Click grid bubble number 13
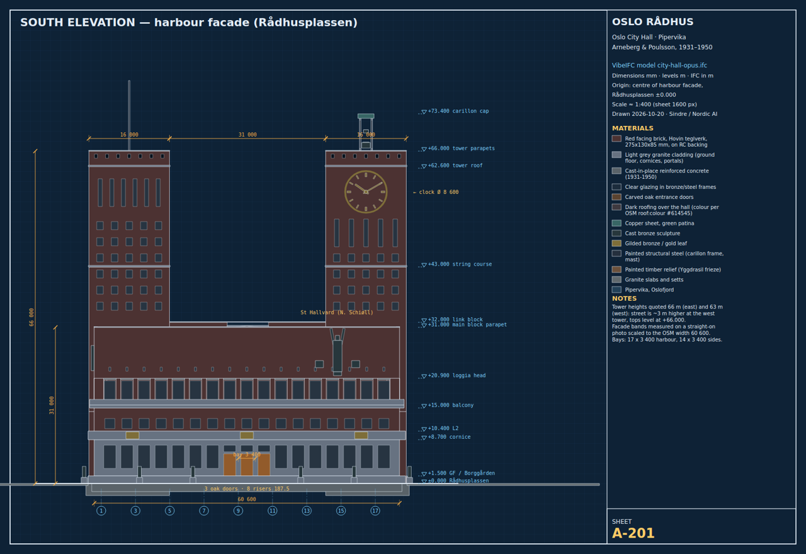Image resolution: width=806 pixels, height=554 pixels. pyautogui.click(x=307, y=511)
